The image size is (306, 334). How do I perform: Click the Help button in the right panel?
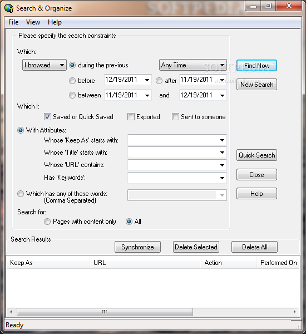click(256, 194)
